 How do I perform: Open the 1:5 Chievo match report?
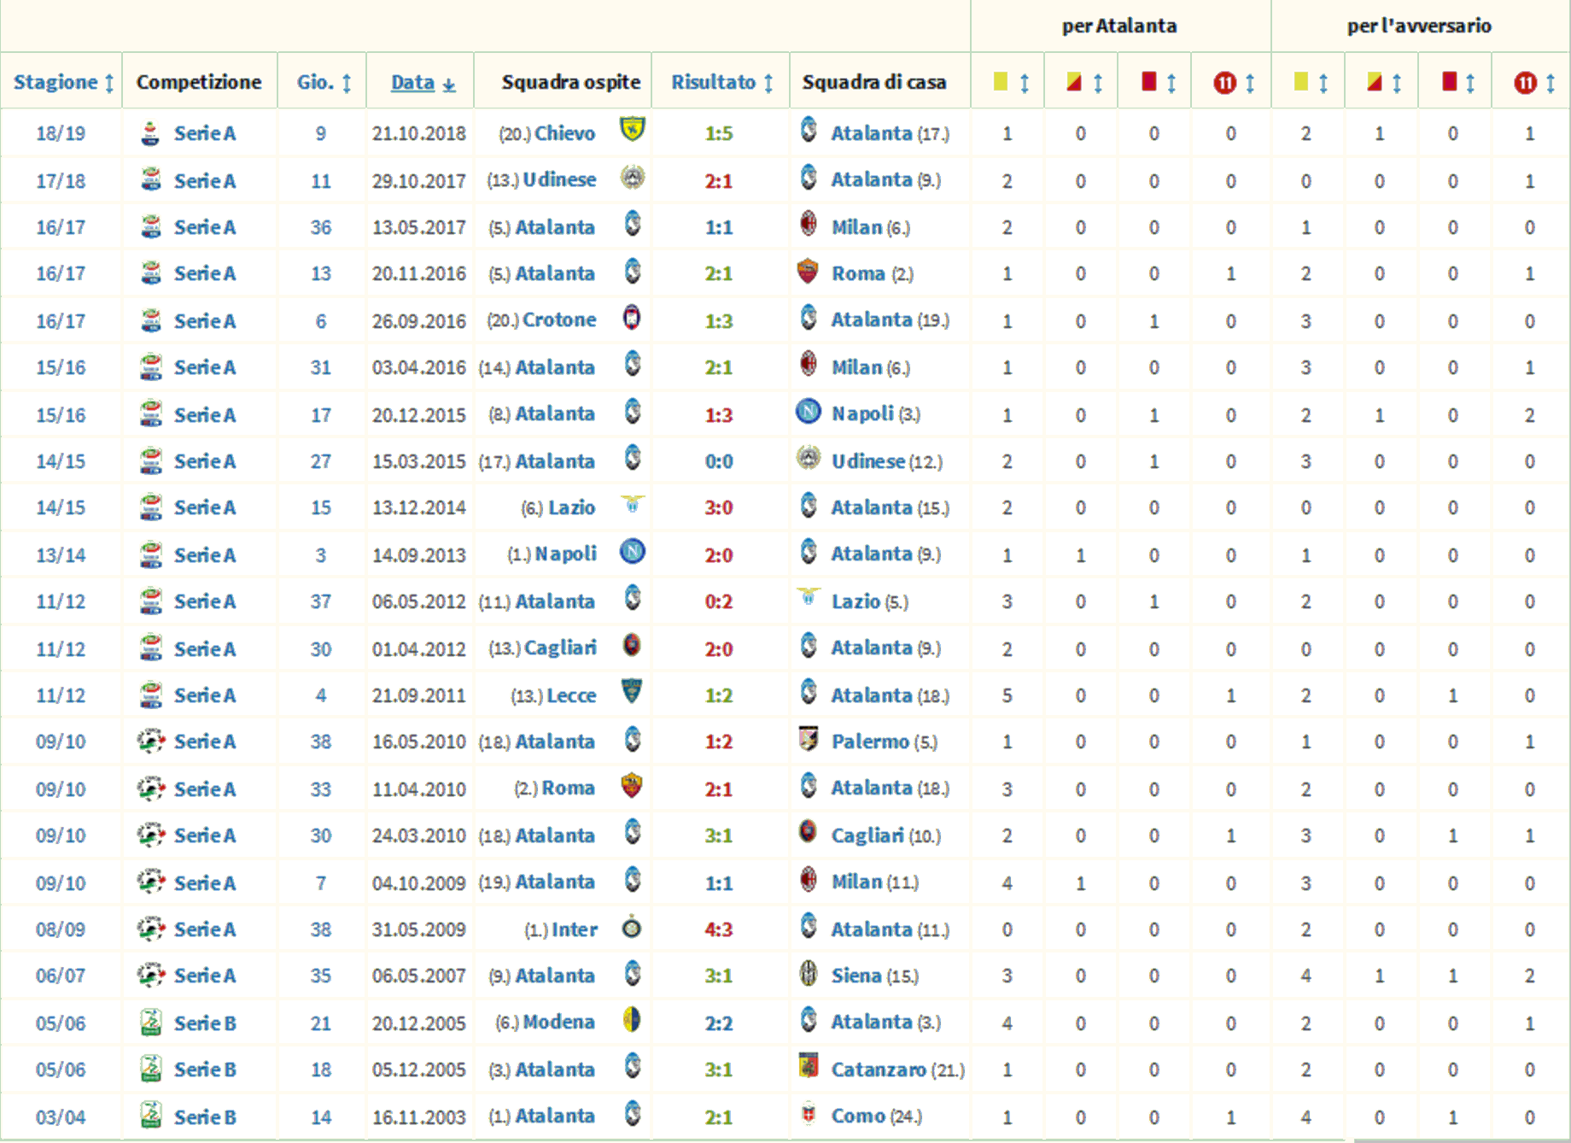[719, 133]
